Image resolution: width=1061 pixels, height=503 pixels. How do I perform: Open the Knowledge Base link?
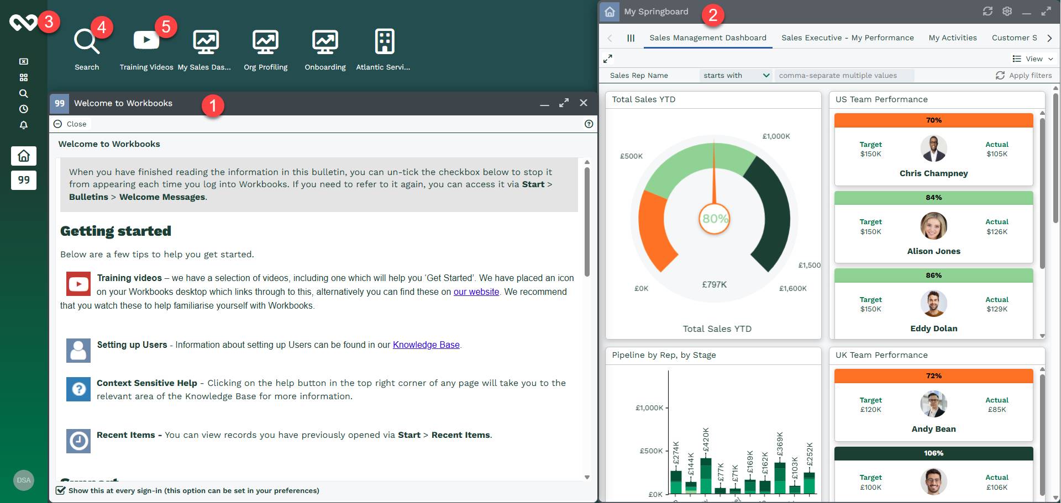click(426, 345)
